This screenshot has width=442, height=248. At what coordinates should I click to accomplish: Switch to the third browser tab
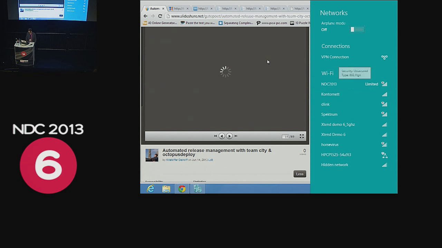[x=202, y=9]
